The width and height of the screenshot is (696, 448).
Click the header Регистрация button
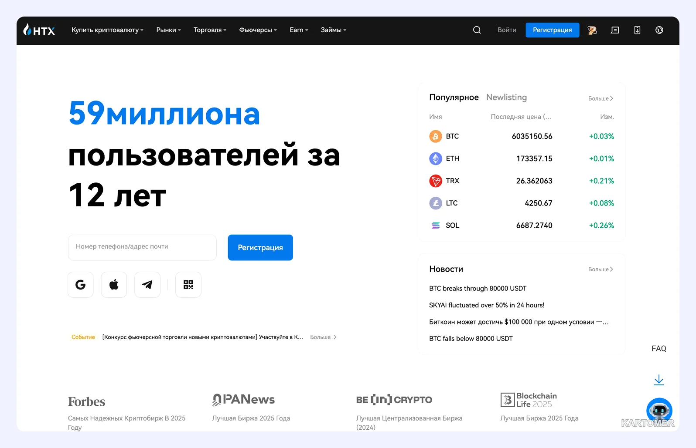point(552,30)
